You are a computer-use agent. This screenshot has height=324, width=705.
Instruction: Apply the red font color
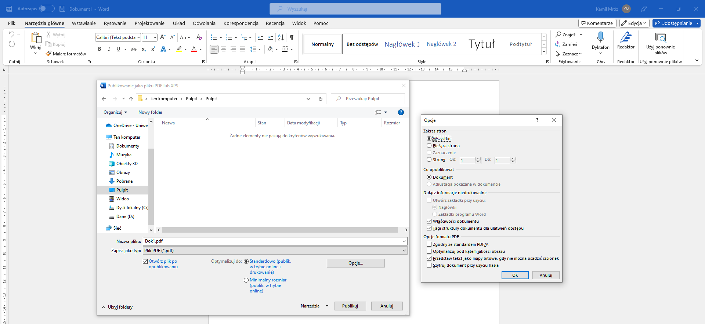point(194,49)
